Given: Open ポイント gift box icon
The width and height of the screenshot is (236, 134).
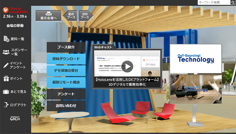Looking at the screenshot, I should click(x=6, y=78).
